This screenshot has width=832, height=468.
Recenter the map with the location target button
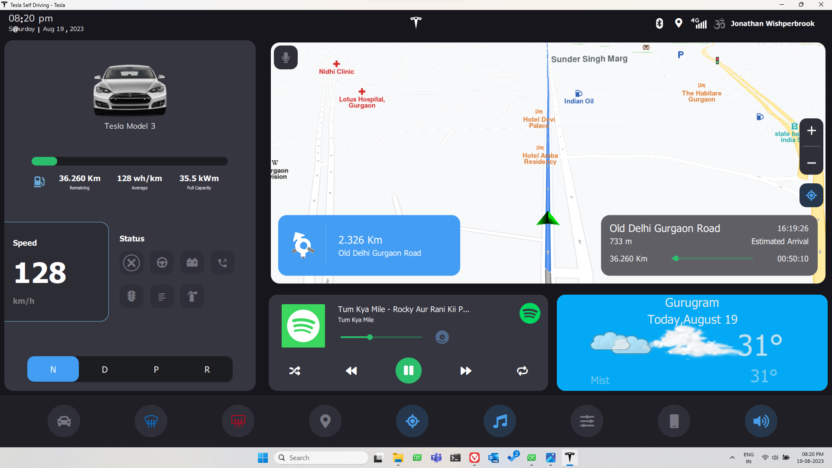[811, 195]
